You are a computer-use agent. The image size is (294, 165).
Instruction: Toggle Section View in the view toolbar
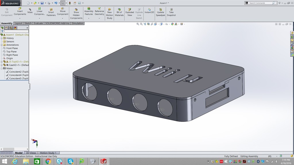pyautogui.click(x=148, y=24)
